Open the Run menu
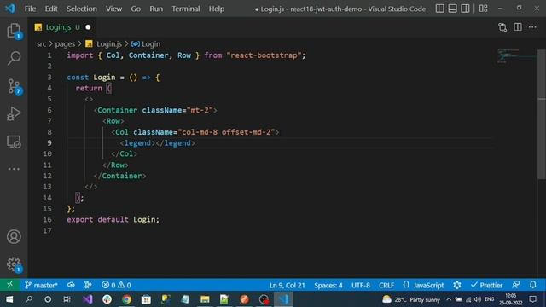 pos(156,9)
